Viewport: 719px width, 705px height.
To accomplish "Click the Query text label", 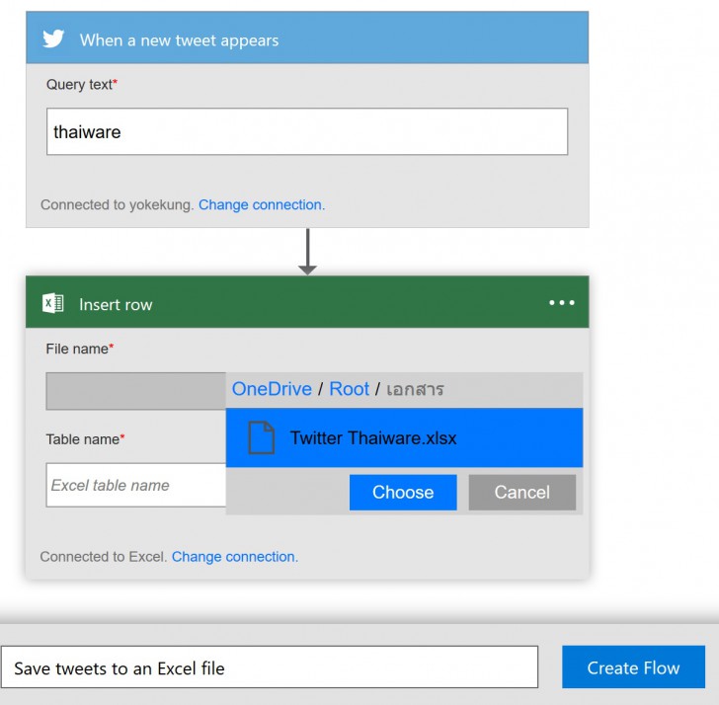I will click(x=82, y=84).
